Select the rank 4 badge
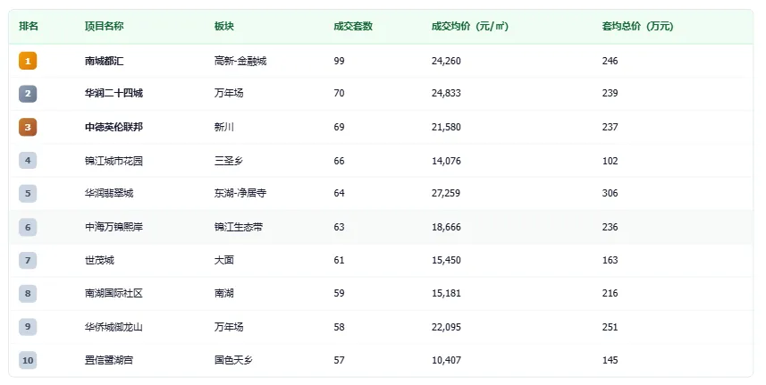Image resolution: width=766 pixels, height=385 pixels. [x=29, y=161]
